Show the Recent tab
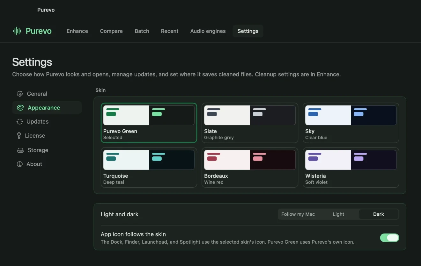The width and height of the screenshot is (421, 266). point(170,31)
